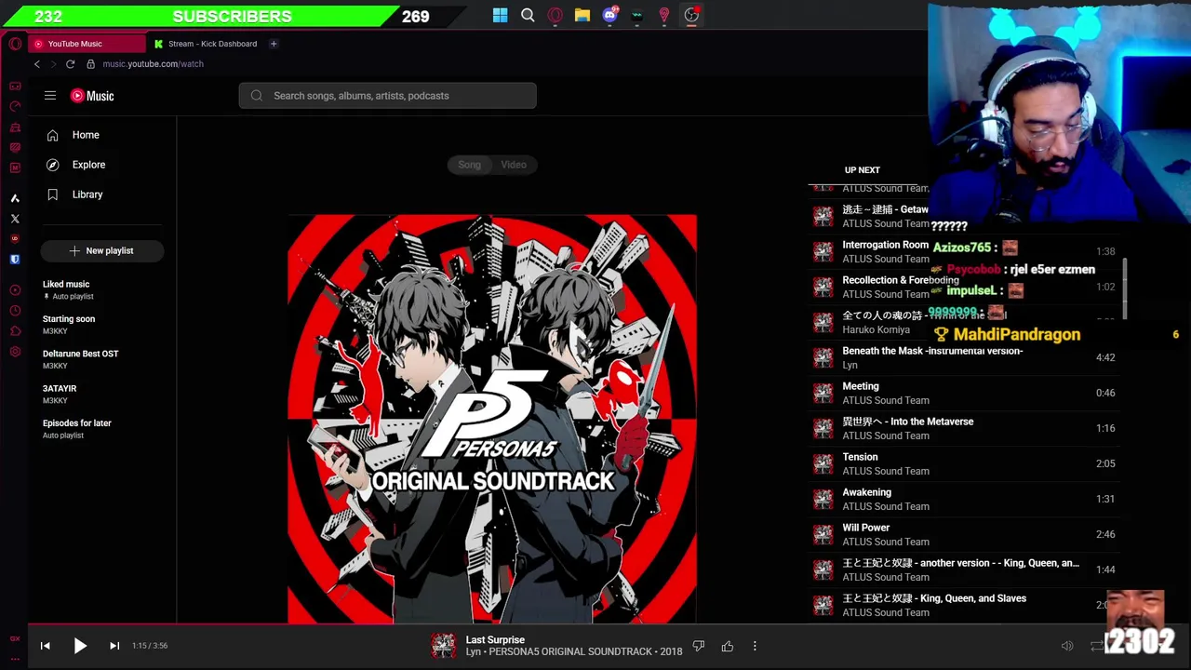Open Twitter X shortcut in Opera sidebar

coord(15,219)
